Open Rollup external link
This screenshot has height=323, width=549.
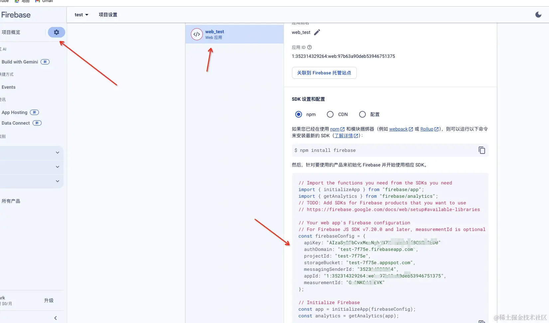[x=430, y=129]
